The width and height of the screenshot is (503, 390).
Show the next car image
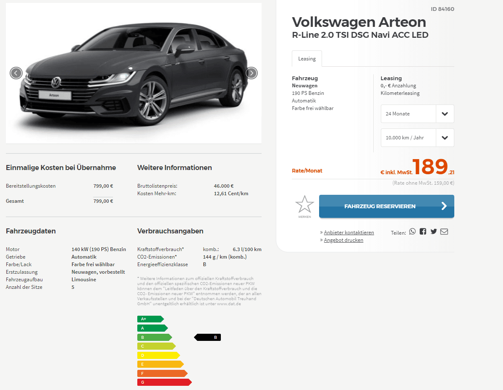(x=251, y=73)
